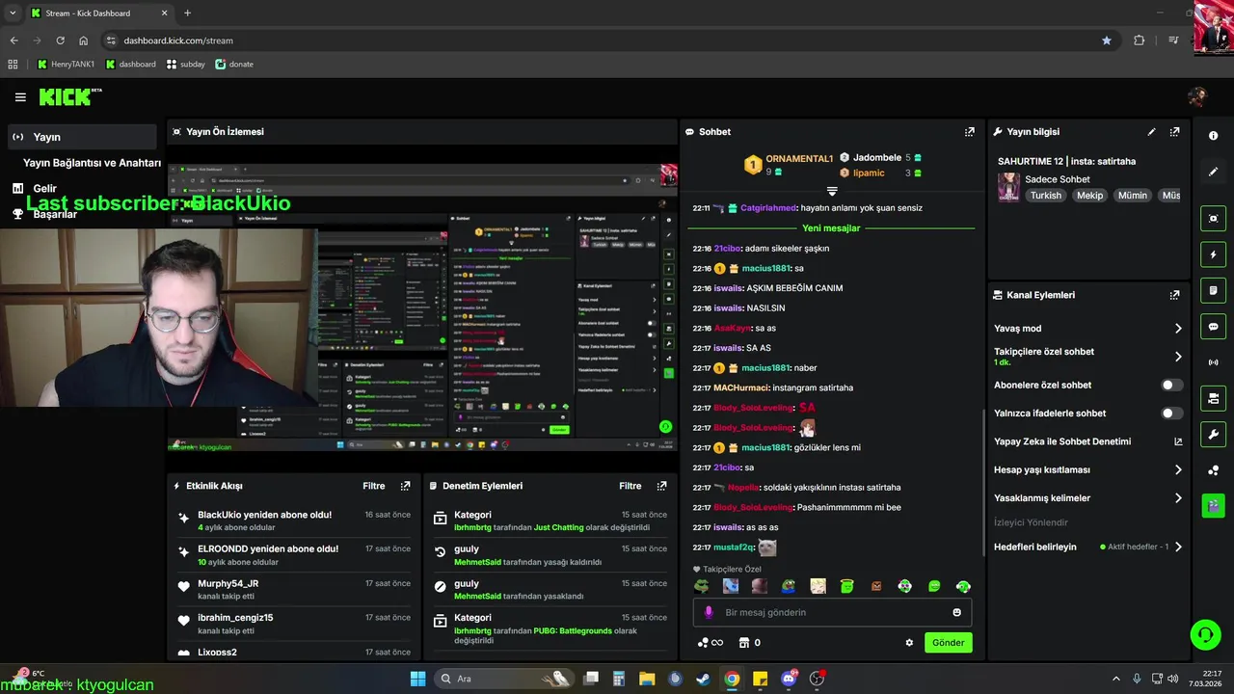
Task: Filter the Etkinlik Akışı feed
Action: click(374, 486)
